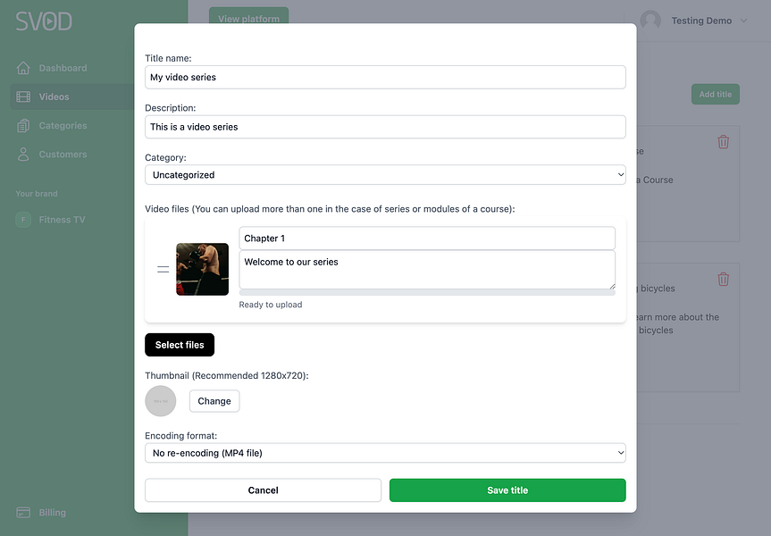Image resolution: width=771 pixels, height=536 pixels.
Task: Open the Encoding format dropdown
Action: 385,453
